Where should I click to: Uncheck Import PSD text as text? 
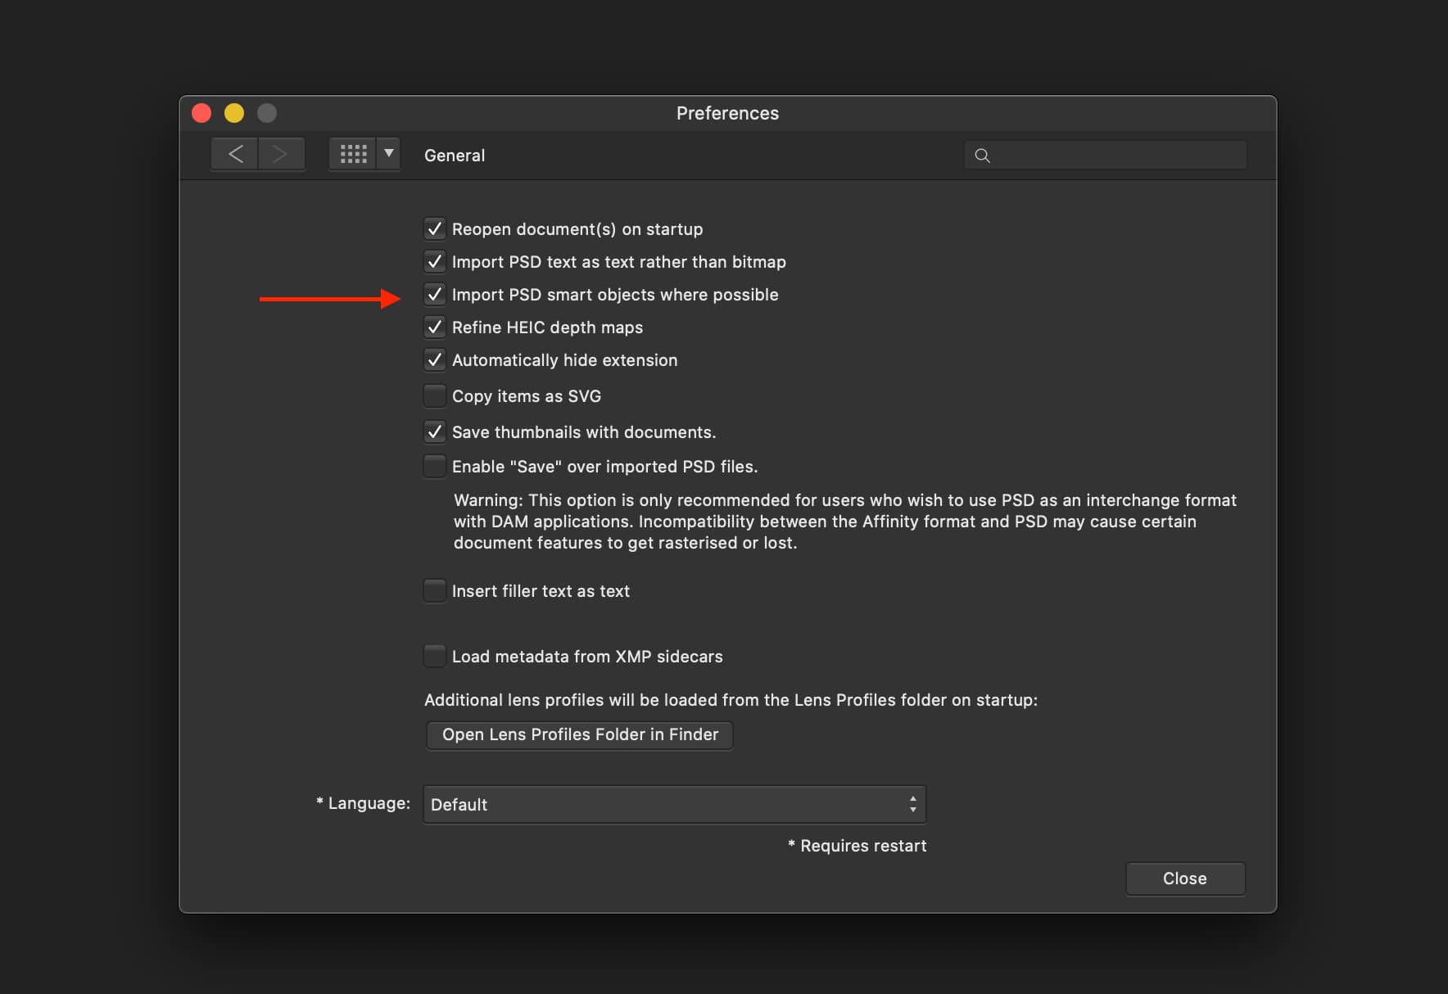click(x=434, y=261)
